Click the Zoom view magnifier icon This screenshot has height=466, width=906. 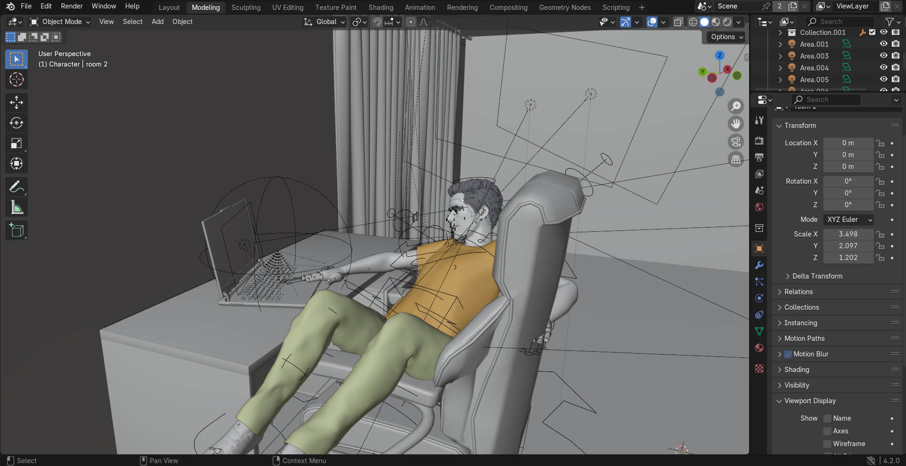click(736, 106)
